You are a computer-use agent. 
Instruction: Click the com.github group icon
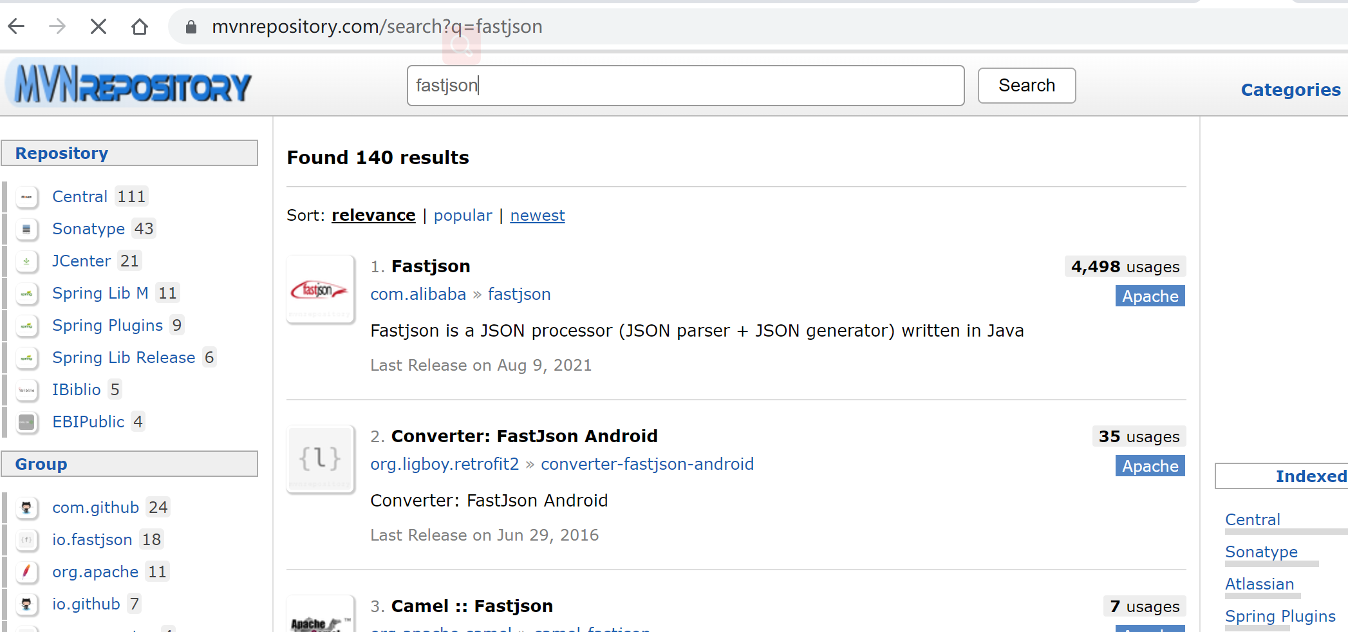coord(26,508)
